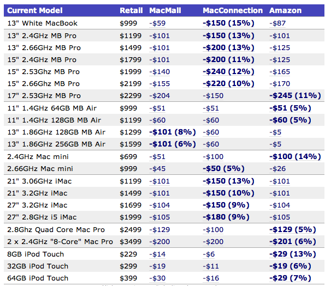Viewport: 331px width, 286px height.
Task: Open MacMall -$105 for 27" i5 iMac
Action: coord(159,217)
